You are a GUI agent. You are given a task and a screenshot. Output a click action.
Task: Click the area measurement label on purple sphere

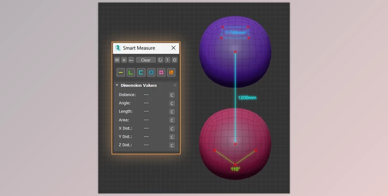(x=235, y=32)
